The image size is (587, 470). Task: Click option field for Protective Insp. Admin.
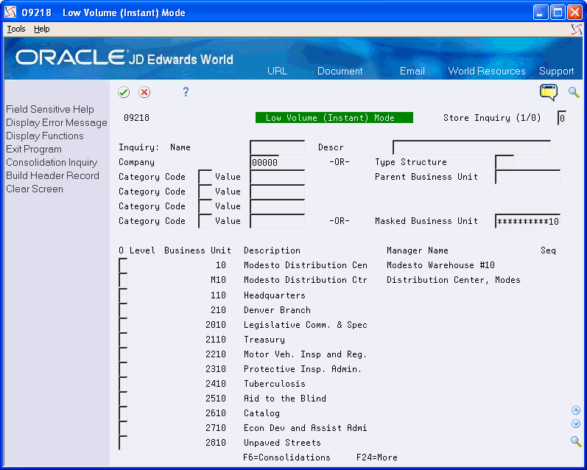pyautogui.click(x=123, y=369)
